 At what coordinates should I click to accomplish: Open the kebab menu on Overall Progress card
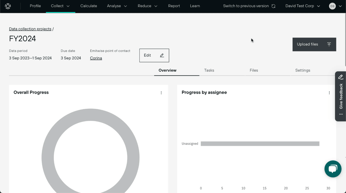[161, 93]
